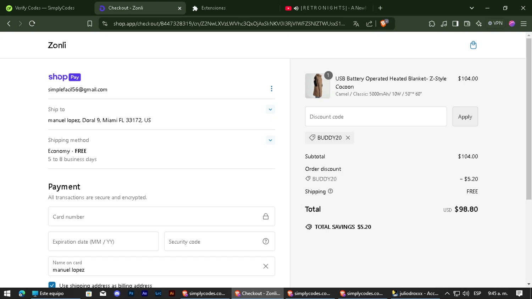532x299 pixels.
Task: Click the Shop Pay logo
Action: tap(65, 77)
